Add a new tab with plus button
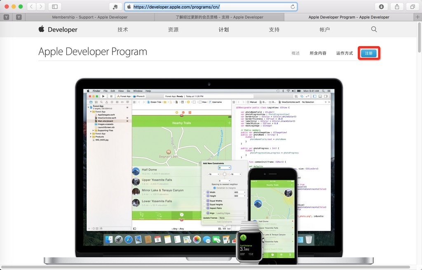 [417, 17]
